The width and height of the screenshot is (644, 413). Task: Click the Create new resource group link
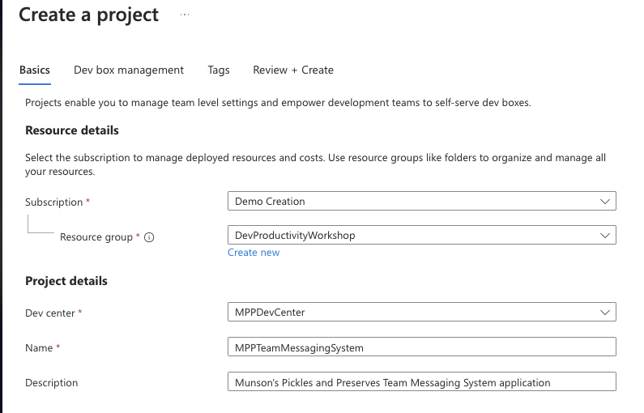[x=254, y=253]
